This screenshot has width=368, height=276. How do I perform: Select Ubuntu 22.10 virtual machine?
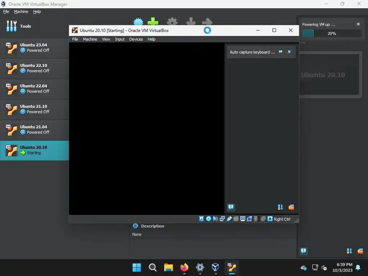click(34, 68)
